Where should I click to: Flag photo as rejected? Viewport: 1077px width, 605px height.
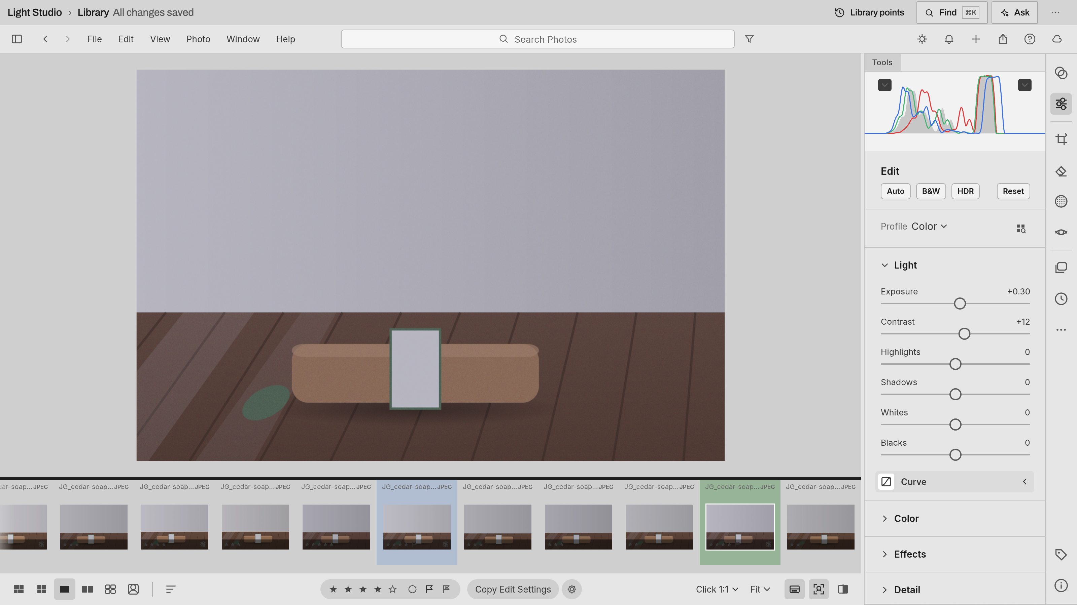(x=447, y=589)
